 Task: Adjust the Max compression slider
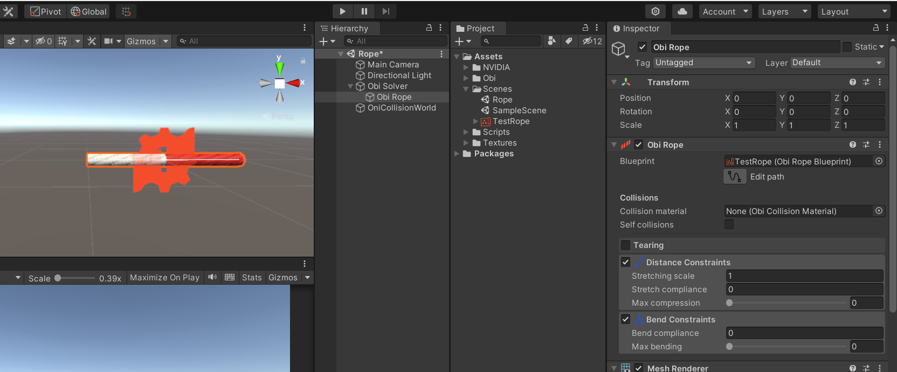787,302
